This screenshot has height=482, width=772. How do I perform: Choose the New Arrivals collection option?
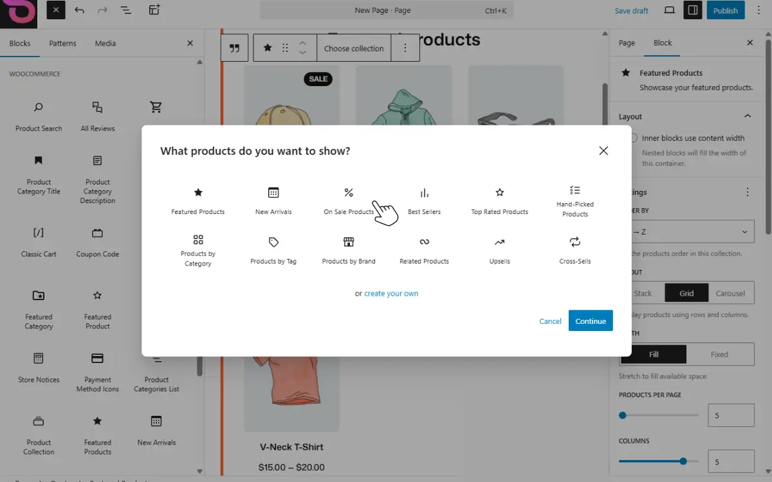[273, 201]
